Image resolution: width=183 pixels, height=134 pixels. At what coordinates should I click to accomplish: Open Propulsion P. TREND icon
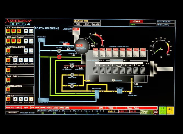(x=26, y=60)
